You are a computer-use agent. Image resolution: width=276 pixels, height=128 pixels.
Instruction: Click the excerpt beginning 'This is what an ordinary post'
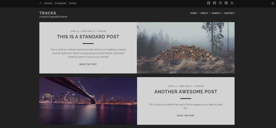[x=88, y=53]
